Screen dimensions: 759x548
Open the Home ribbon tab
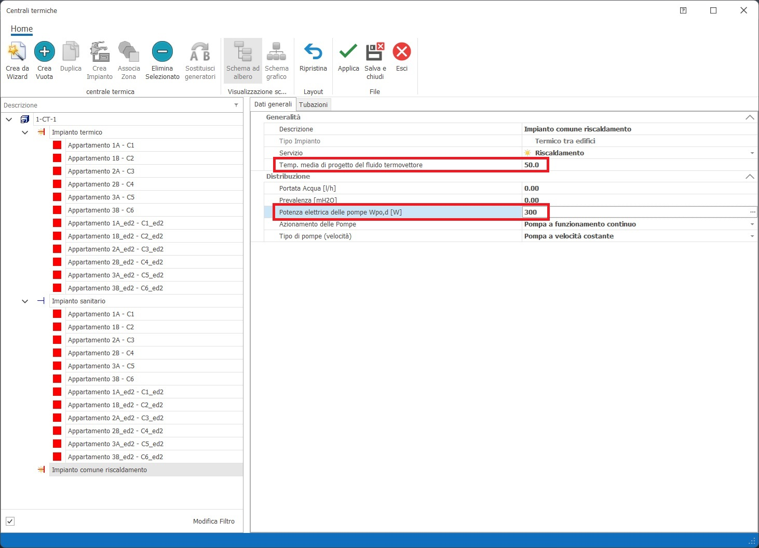pos(22,29)
